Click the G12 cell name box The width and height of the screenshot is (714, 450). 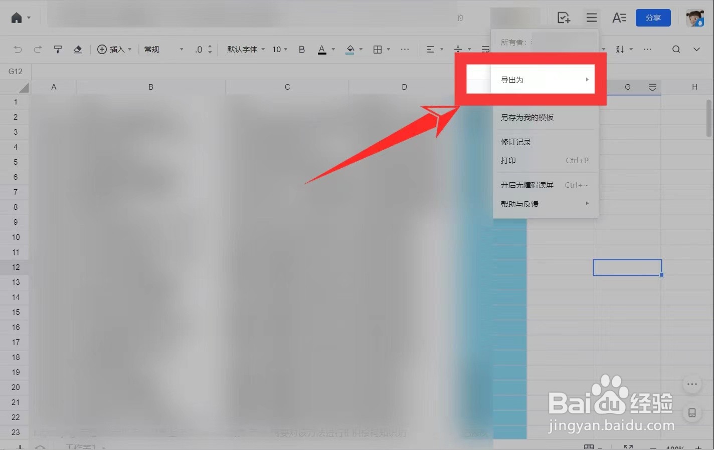pyautogui.click(x=16, y=72)
